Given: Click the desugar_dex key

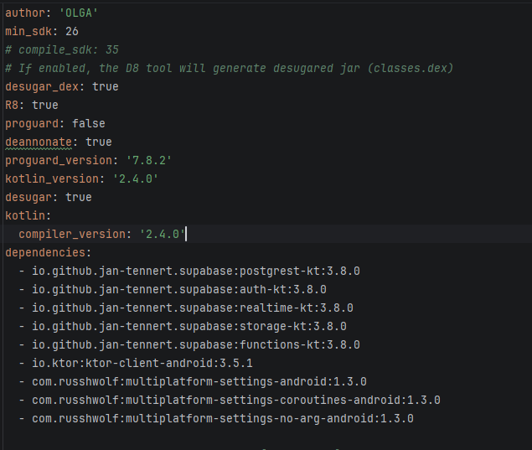Looking at the screenshot, I should click(x=42, y=87).
